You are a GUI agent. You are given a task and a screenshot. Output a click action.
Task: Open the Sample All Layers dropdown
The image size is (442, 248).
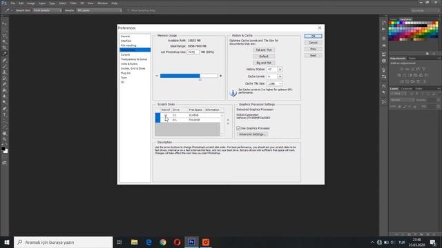coord(99,10)
